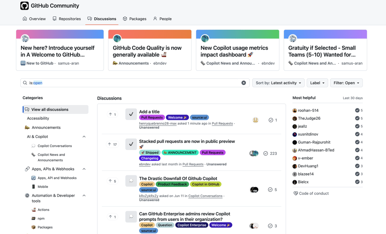Screen dimensions: 386x234
Task: Click the Code of conduct heart icon
Action: (296, 193)
